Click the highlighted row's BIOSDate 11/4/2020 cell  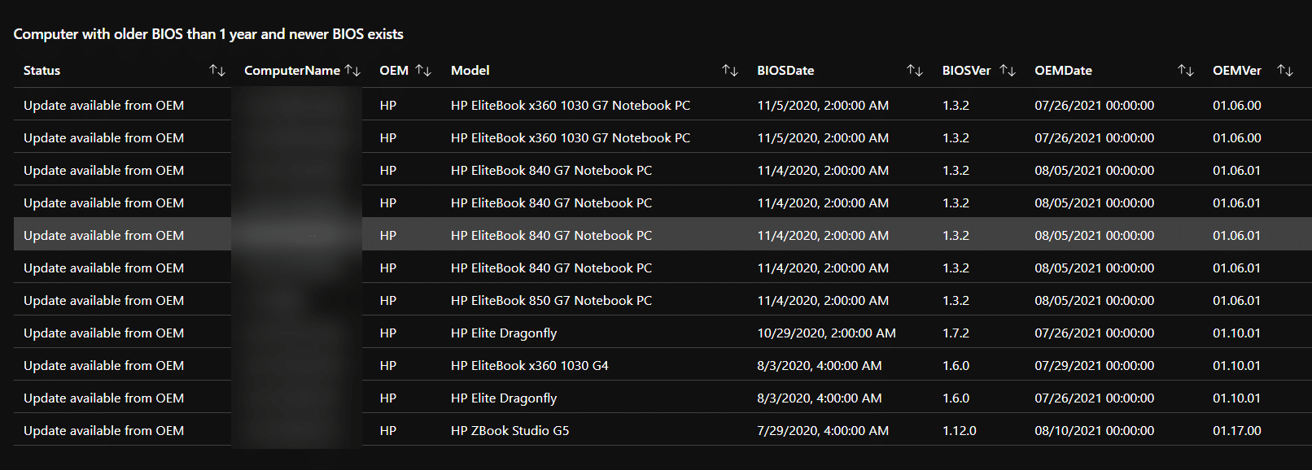tap(823, 236)
